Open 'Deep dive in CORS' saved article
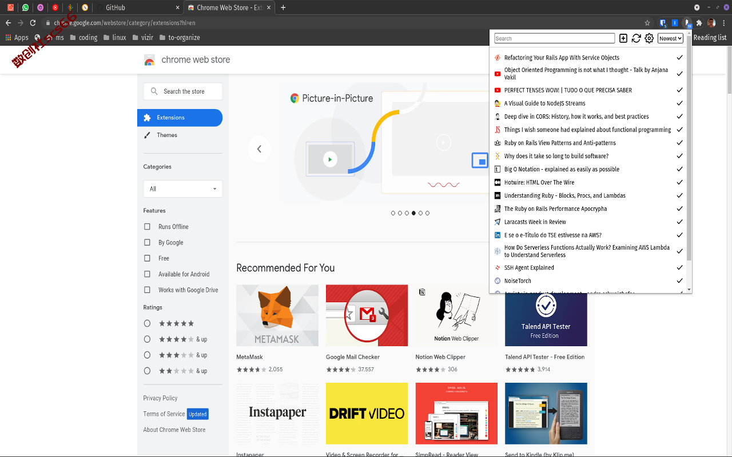Viewport: 732px width, 457px height. pos(576,117)
